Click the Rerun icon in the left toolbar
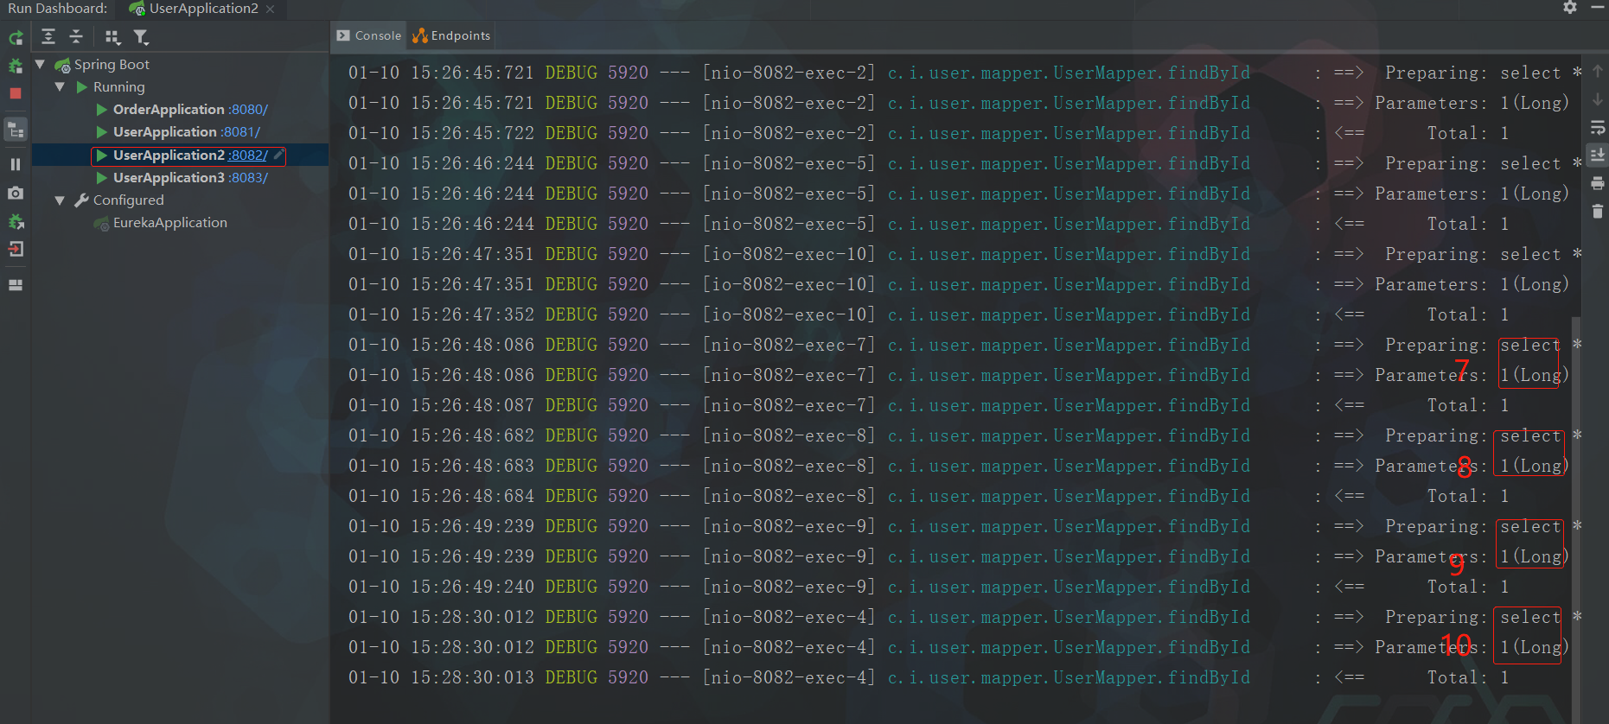1609x724 pixels. (16, 38)
